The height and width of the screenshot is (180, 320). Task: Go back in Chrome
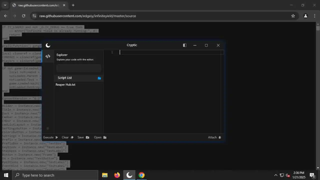coord(6,16)
